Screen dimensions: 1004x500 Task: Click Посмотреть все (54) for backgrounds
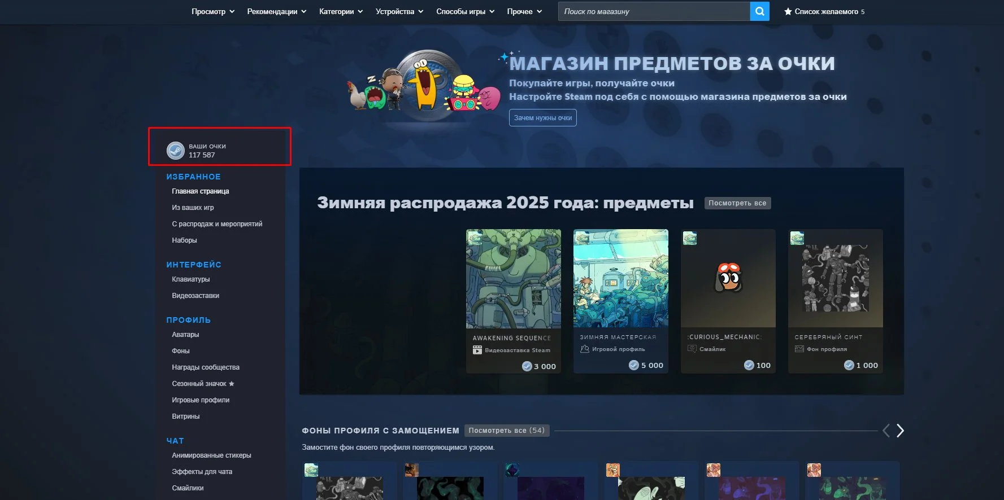[507, 431]
